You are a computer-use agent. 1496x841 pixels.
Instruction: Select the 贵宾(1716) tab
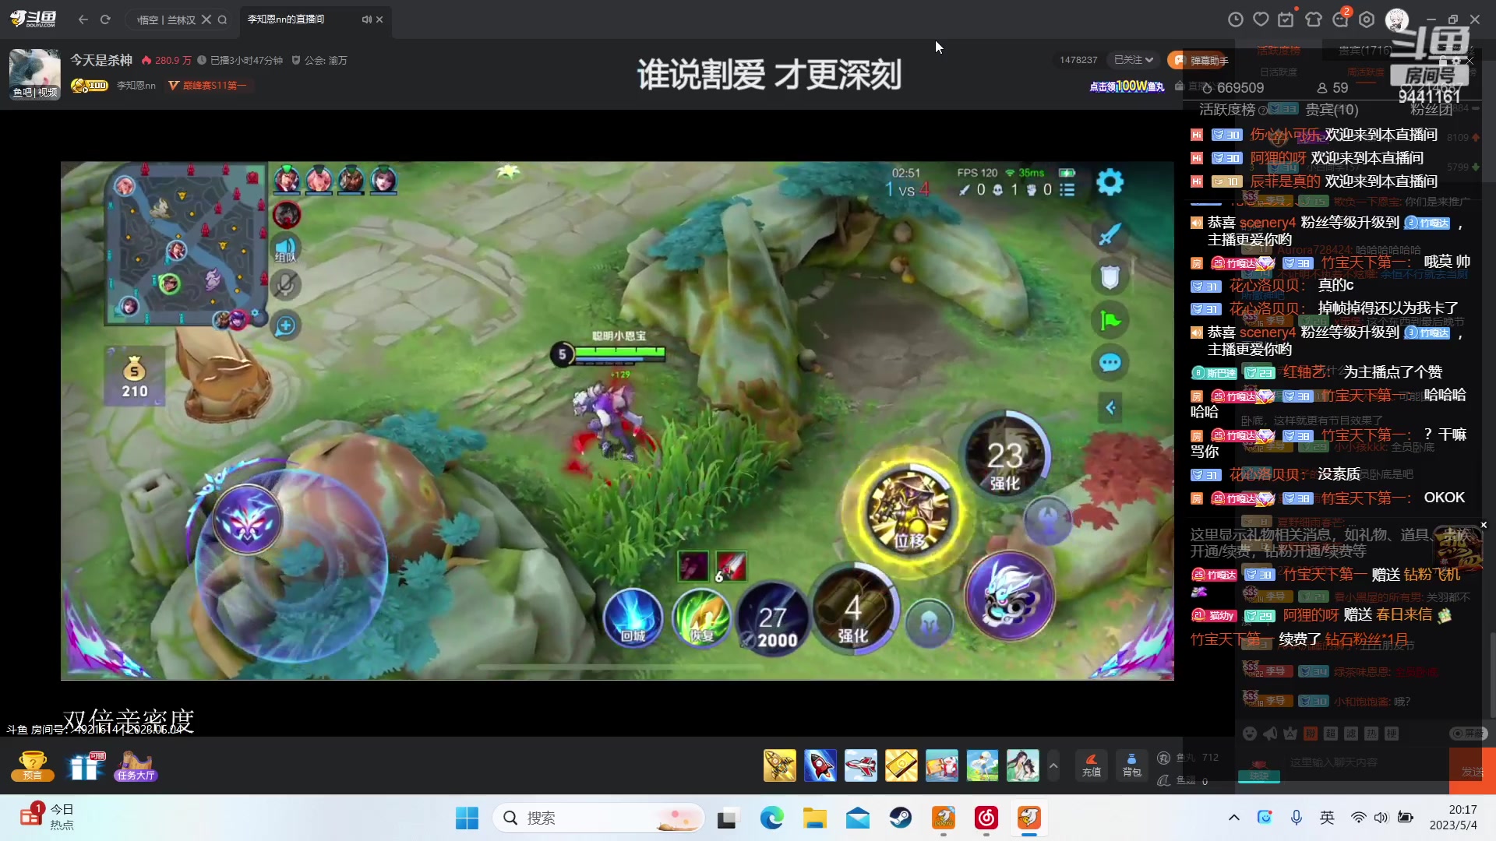tap(1365, 51)
